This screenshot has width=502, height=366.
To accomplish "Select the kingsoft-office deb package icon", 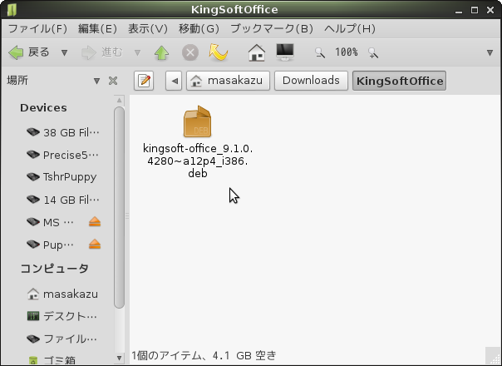I will point(198,121).
